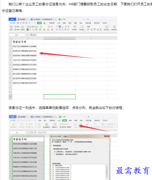Click the decrease font size A icon

(52, 27)
